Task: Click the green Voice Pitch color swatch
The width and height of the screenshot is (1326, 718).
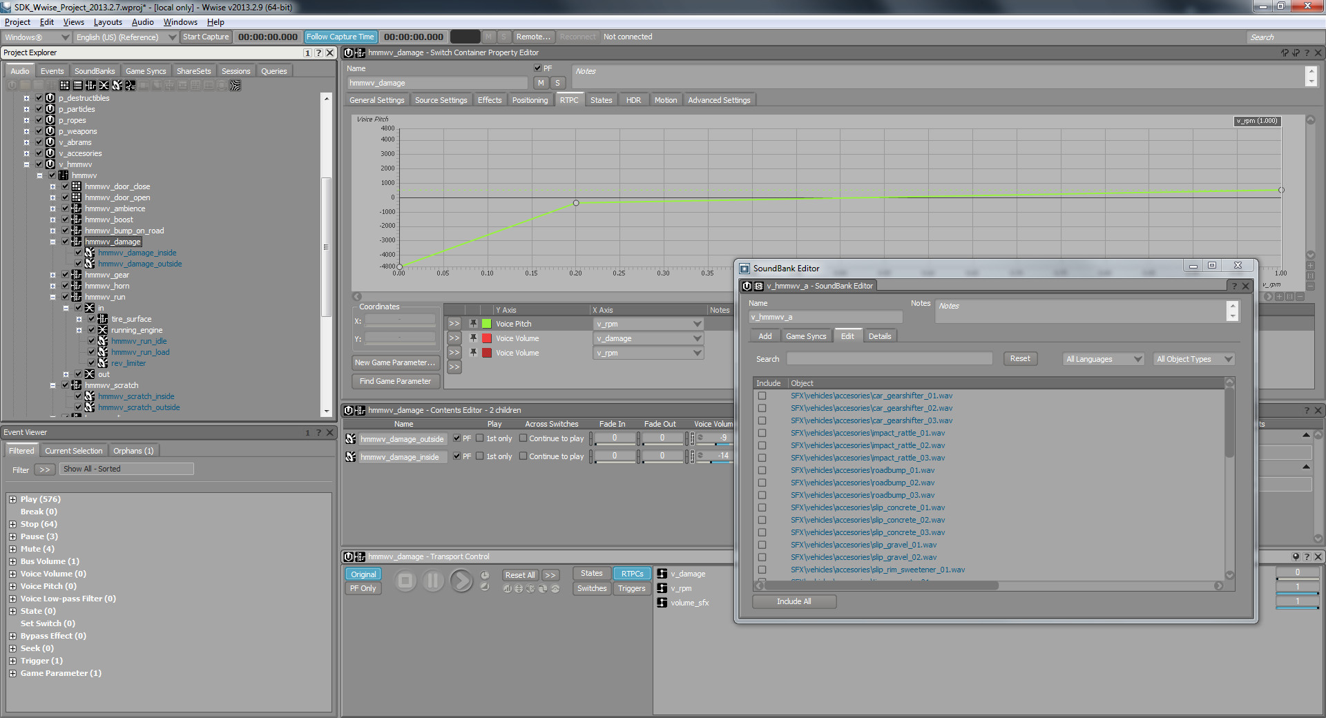Action: [x=487, y=323]
